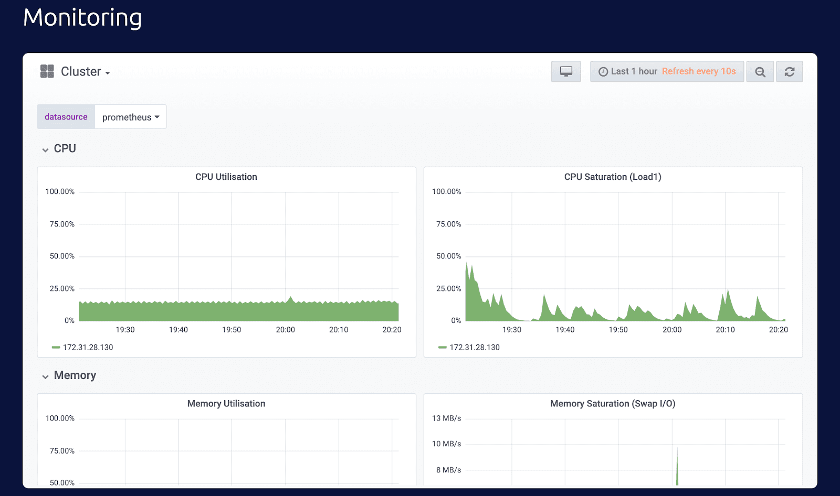Toggle the 172.31.28.130 series in CPU Utilisation legend
The height and width of the screenshot is (496, 840).
pos(88,347)
